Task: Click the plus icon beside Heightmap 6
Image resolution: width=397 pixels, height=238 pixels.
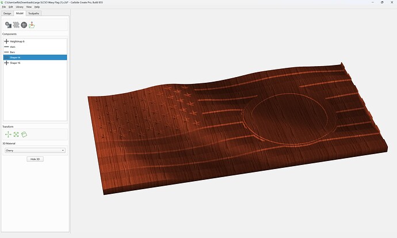Action: point(6,41)
